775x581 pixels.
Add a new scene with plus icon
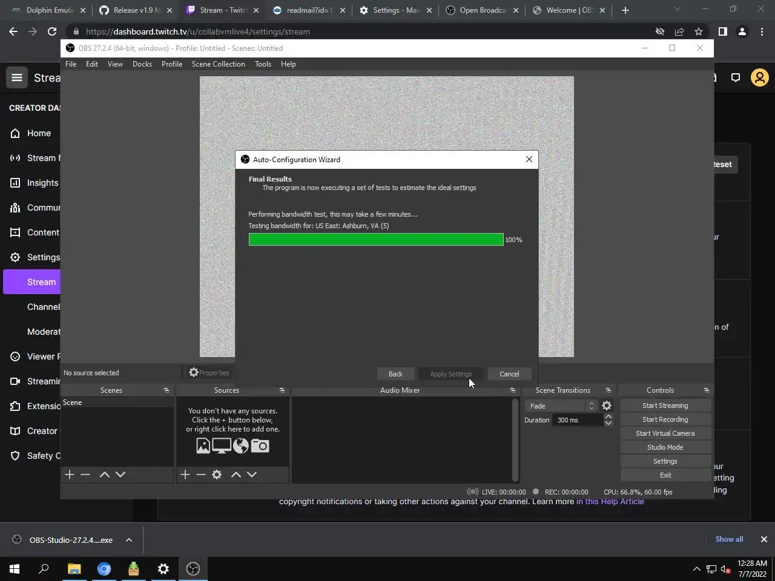(70, 474)
